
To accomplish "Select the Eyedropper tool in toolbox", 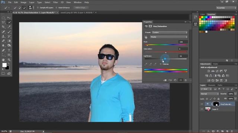I will click(x=9, y=27).
